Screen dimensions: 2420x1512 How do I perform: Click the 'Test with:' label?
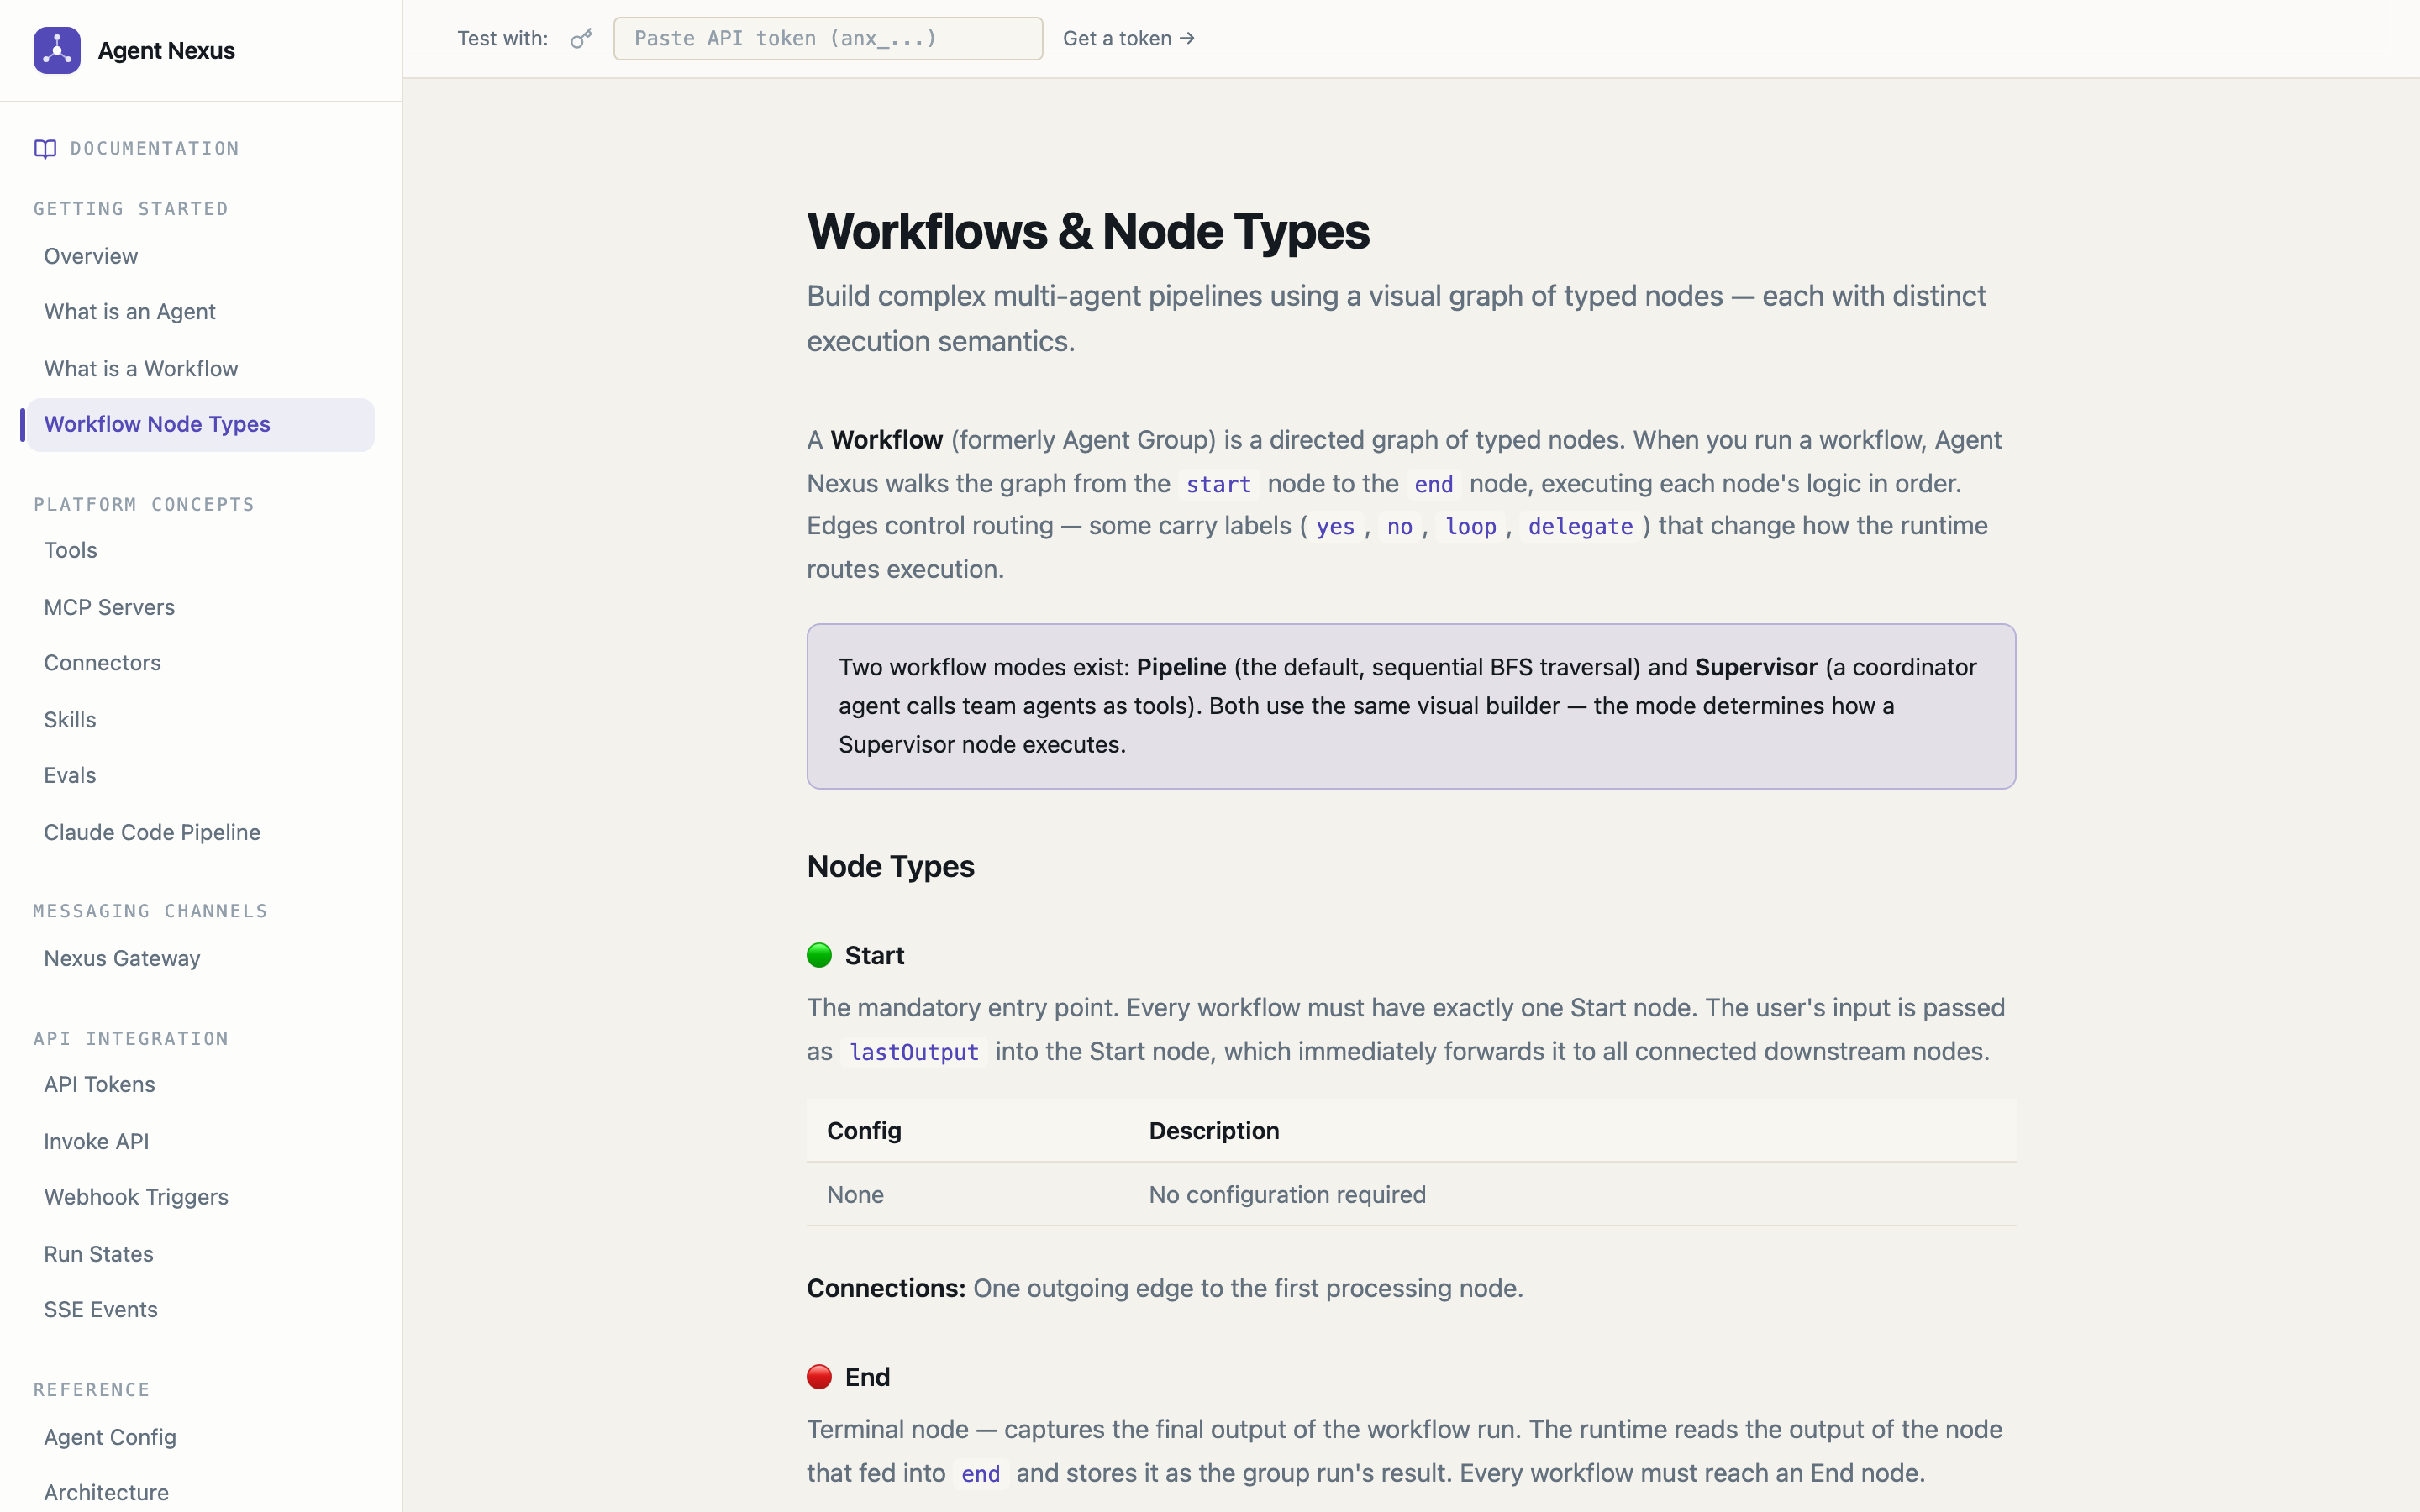[503, 39]
